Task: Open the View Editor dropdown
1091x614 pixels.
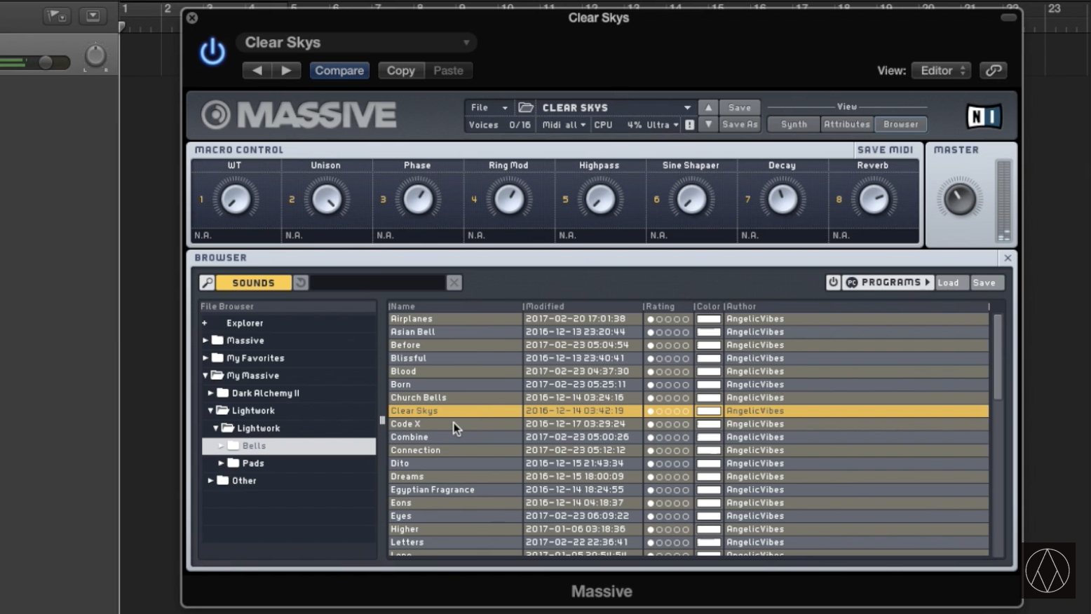Action: (942, 70)
